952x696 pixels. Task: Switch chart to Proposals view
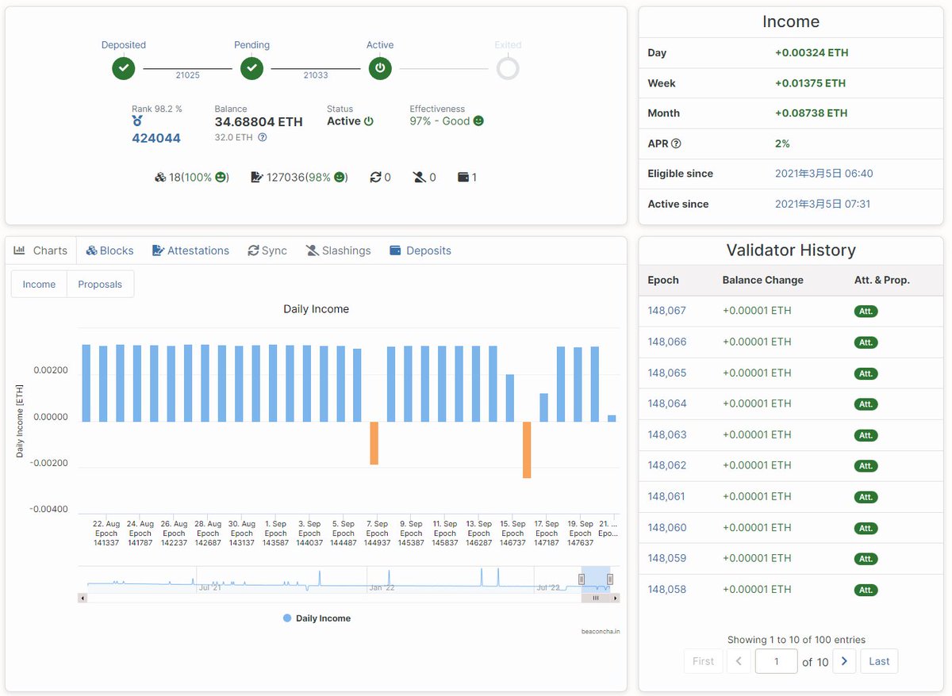100,285
